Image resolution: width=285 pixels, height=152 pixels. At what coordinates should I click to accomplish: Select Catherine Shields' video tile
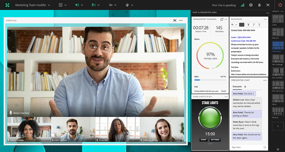click(162, 129)
